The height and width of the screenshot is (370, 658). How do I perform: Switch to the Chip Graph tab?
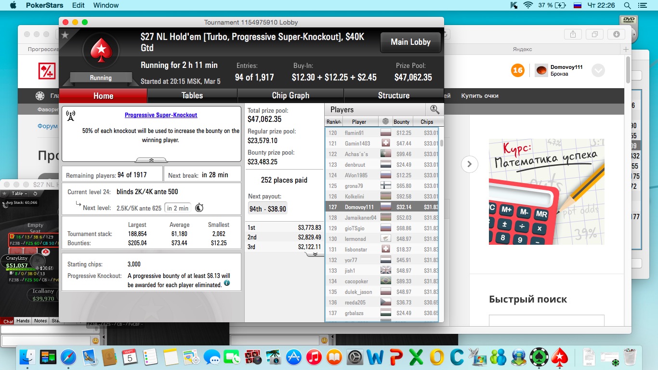click(x=290, y=95)
